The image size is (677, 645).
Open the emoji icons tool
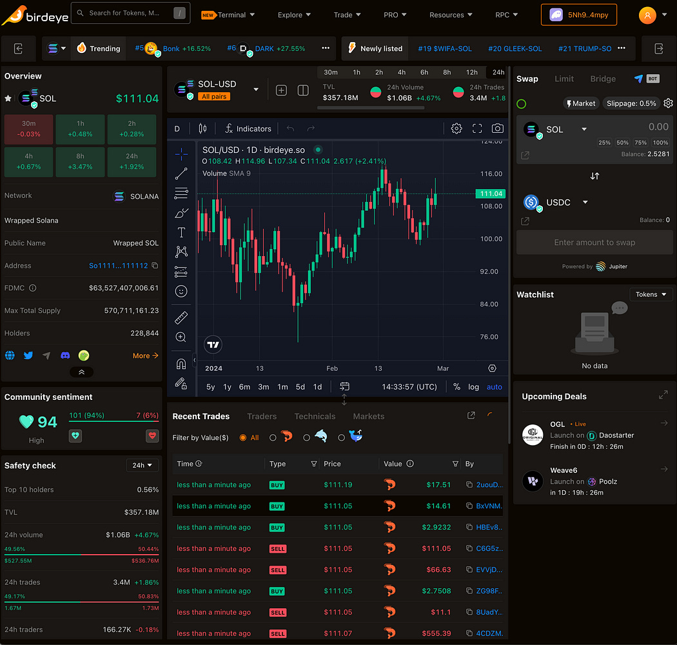pyautogui.click(x=181, y=291)
